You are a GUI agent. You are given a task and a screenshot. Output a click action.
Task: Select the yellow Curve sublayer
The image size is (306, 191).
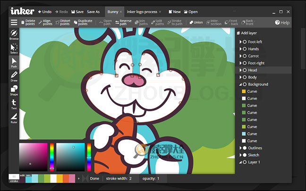pos(250,91)
